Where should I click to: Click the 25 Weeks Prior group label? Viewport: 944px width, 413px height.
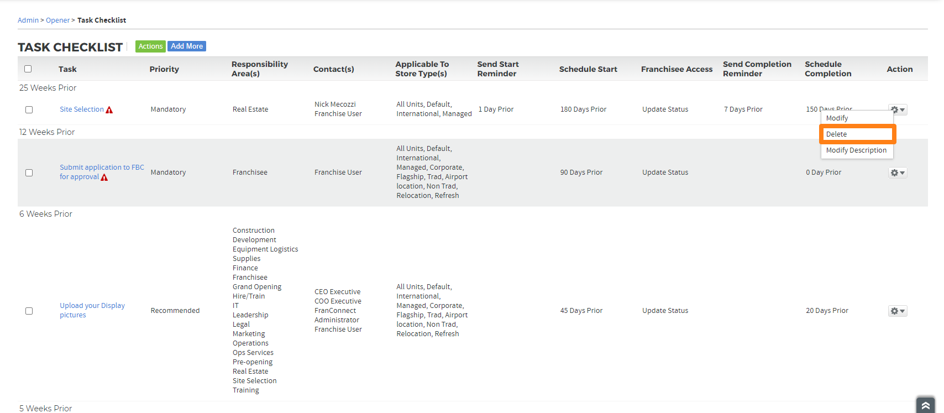[48, 88]
